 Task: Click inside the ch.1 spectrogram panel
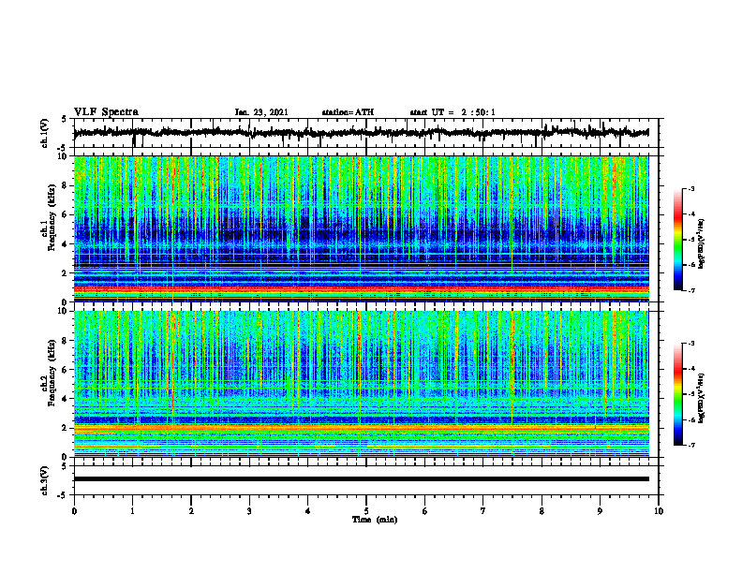pyautogui.click(x=361, y=228)
